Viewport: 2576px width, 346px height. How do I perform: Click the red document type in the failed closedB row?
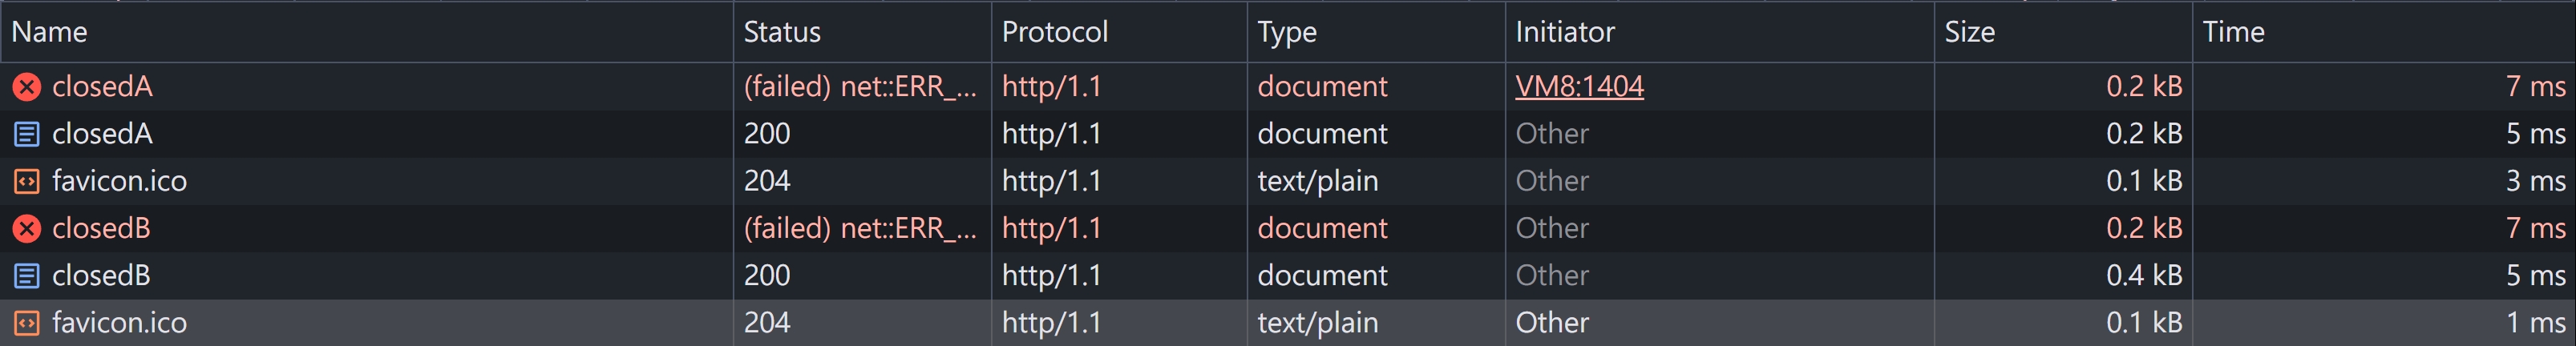(1322, 229)
